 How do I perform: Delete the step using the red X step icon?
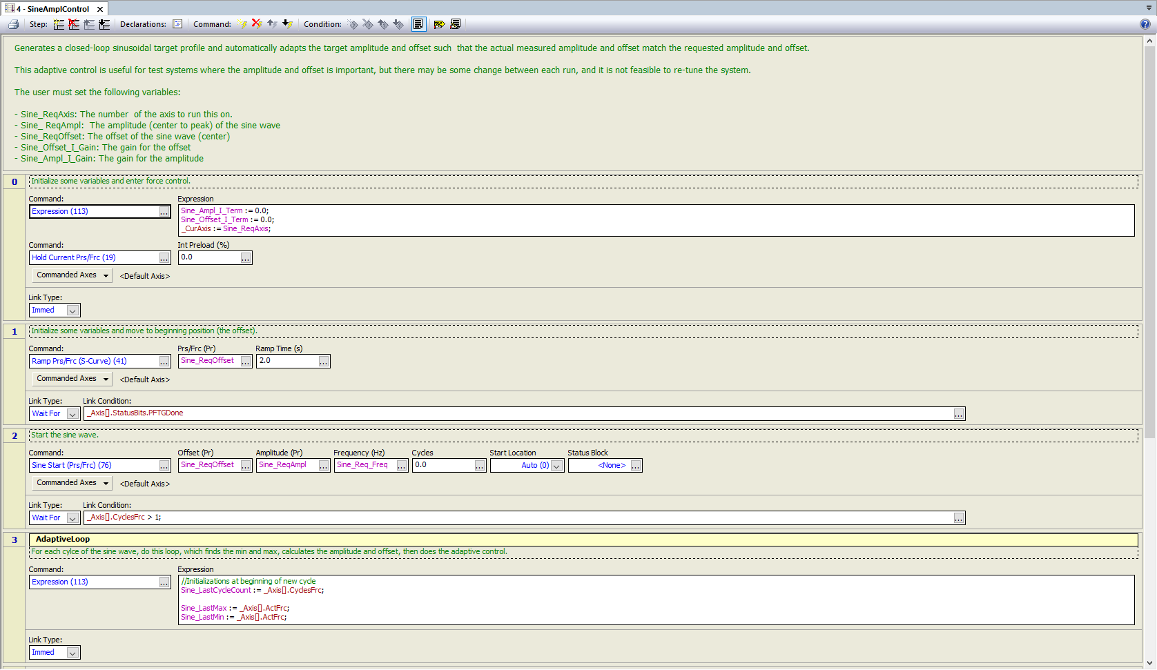pos(74,24)
